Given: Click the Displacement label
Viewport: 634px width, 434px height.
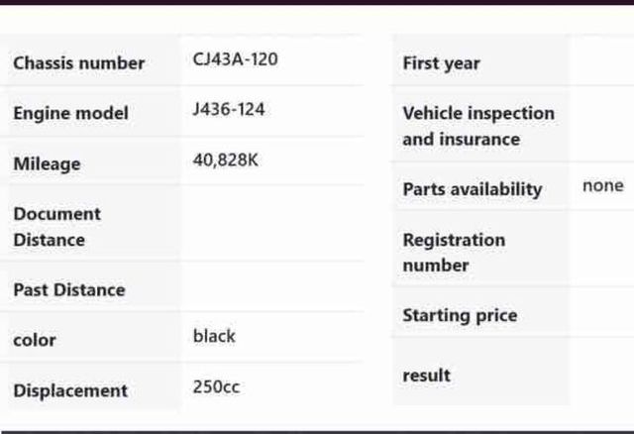Looking at the screenshot, I should pos(69,390).
